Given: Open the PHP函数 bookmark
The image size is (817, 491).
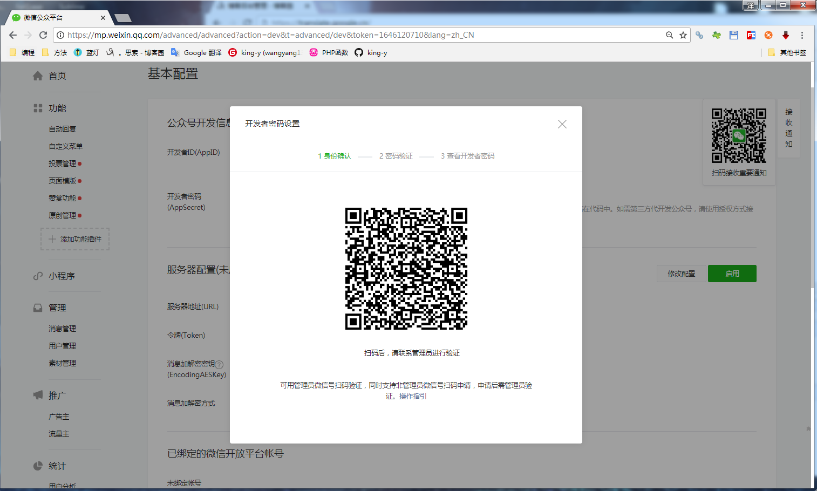Looking at the screenshot, I should pos(329,52).
